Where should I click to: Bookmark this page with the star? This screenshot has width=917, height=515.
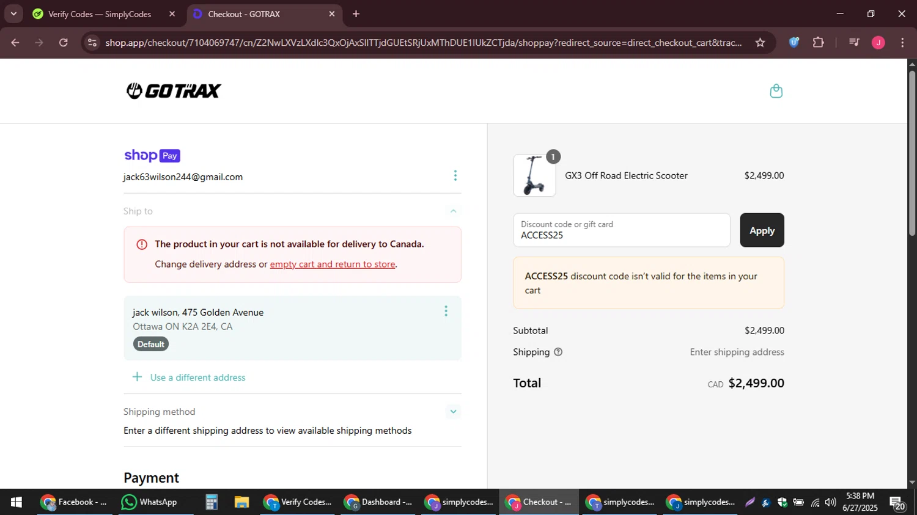(760, 43)
